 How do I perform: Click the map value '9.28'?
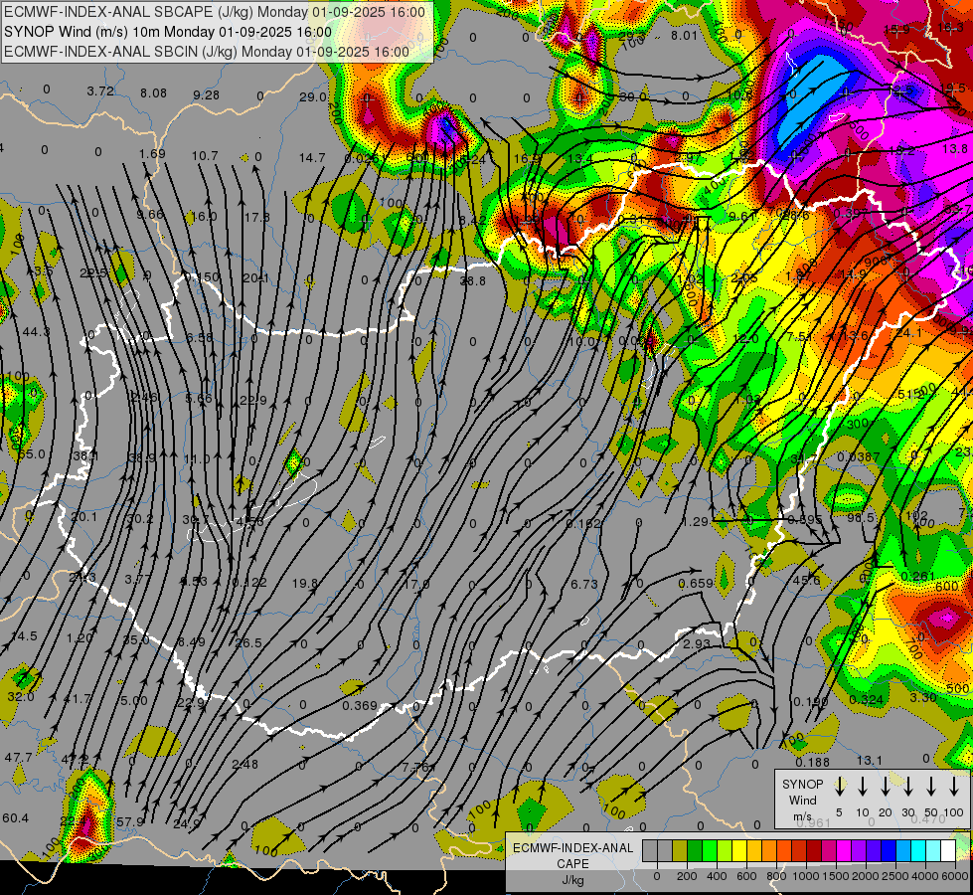click(x=206, y=95)
